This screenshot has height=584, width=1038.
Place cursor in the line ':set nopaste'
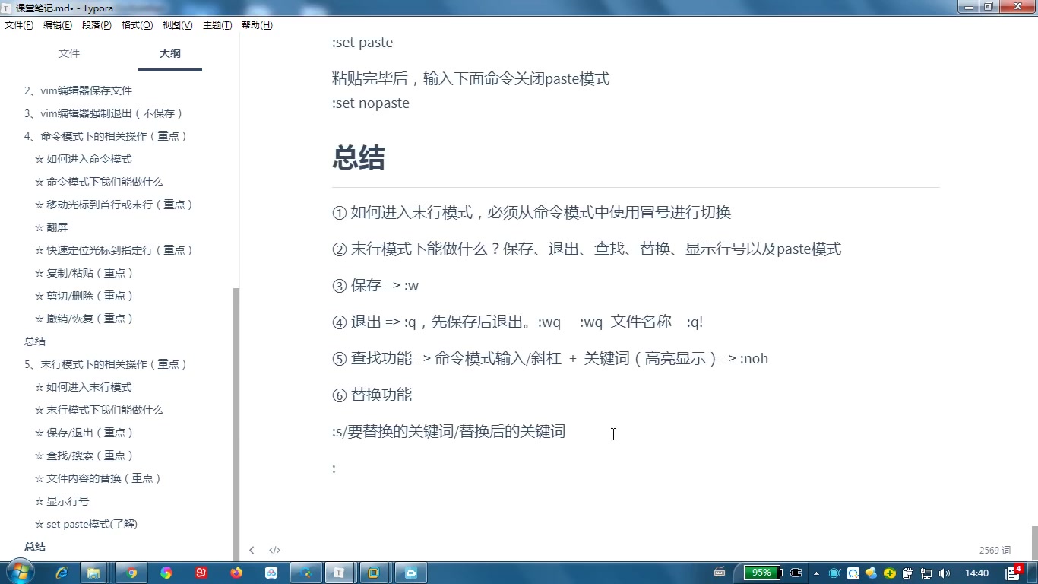371,103
